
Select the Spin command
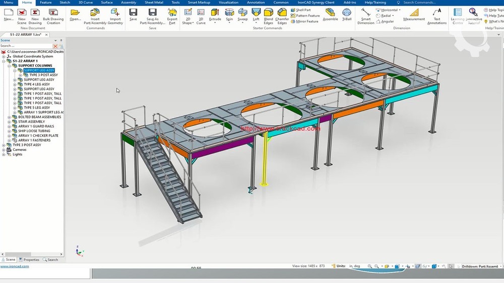coord(229,15)
